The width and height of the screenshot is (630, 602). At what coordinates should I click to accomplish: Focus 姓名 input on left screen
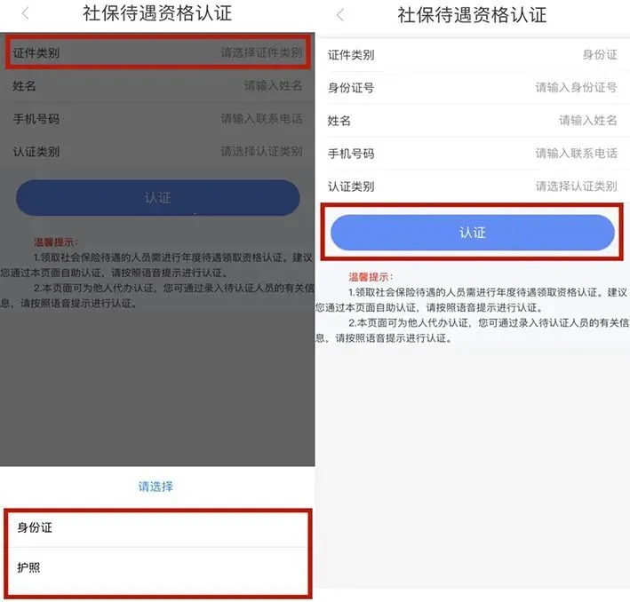[157, 85]
